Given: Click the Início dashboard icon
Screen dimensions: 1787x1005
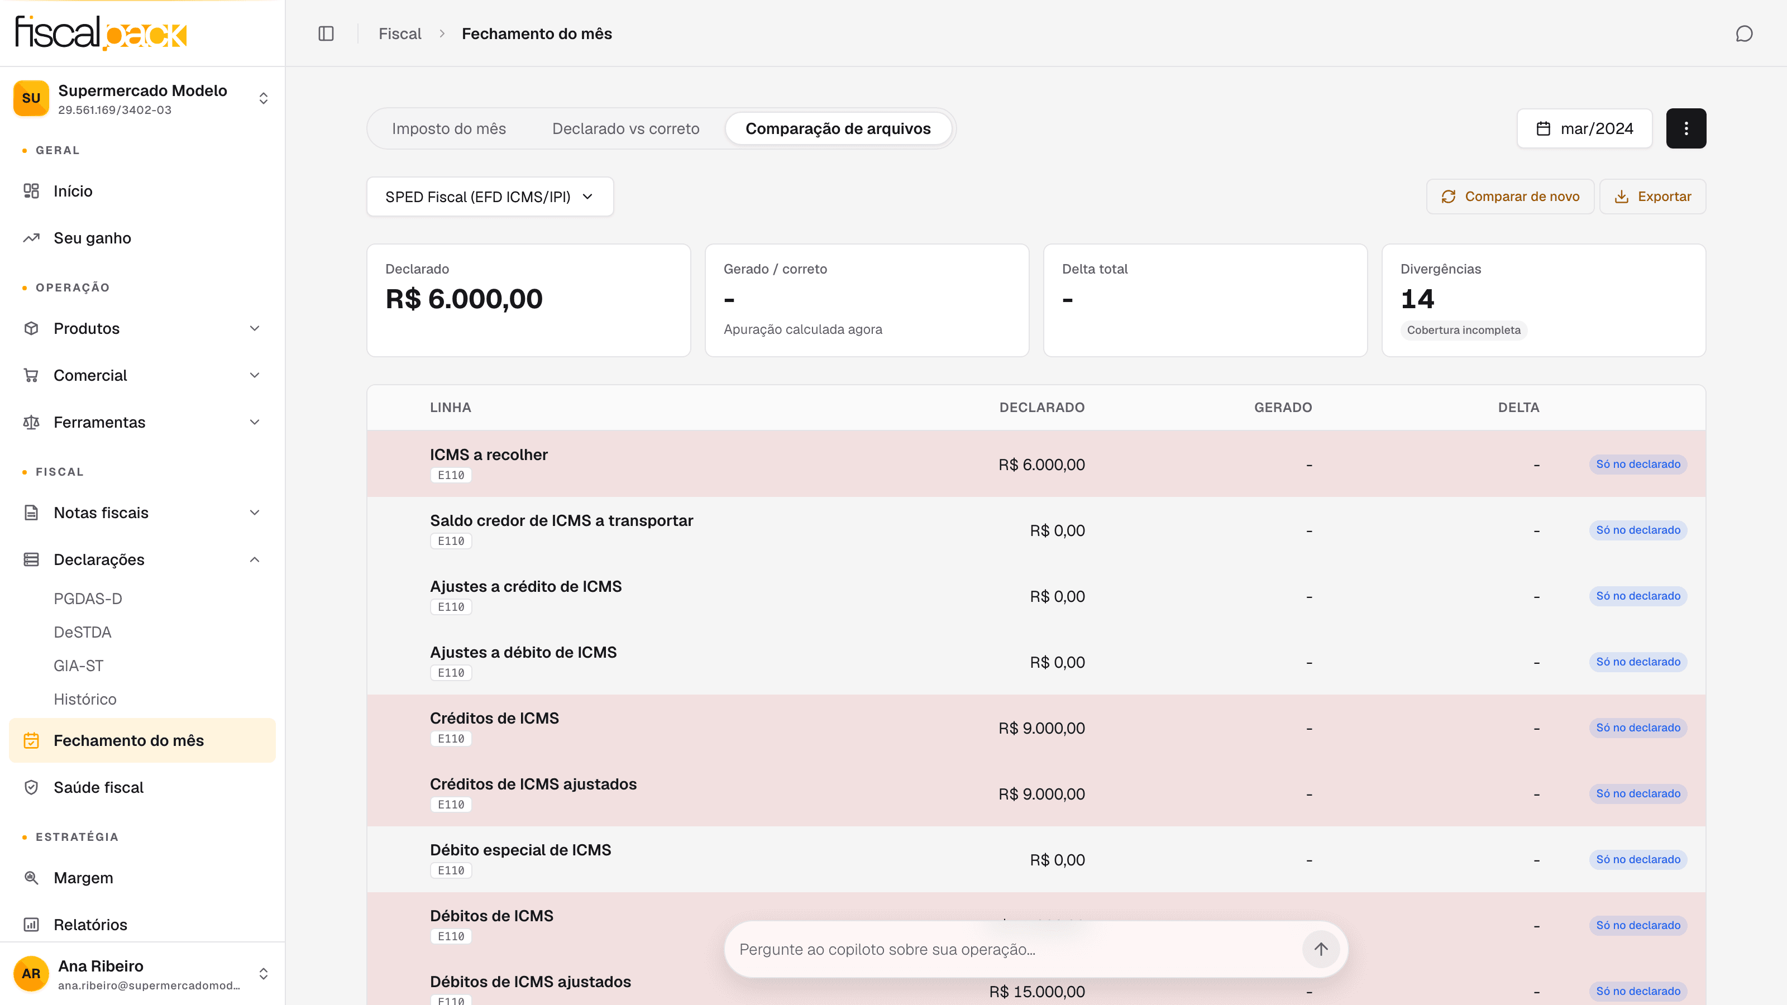Looking at the screenshot, I should click(31, 191).
